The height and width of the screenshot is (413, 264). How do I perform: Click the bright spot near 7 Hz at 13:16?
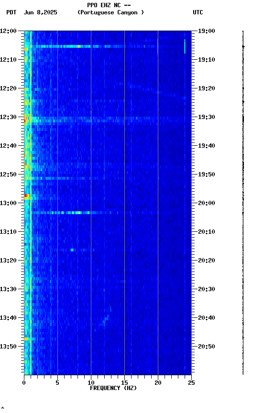pyautogui.click(x=72, y=250)
